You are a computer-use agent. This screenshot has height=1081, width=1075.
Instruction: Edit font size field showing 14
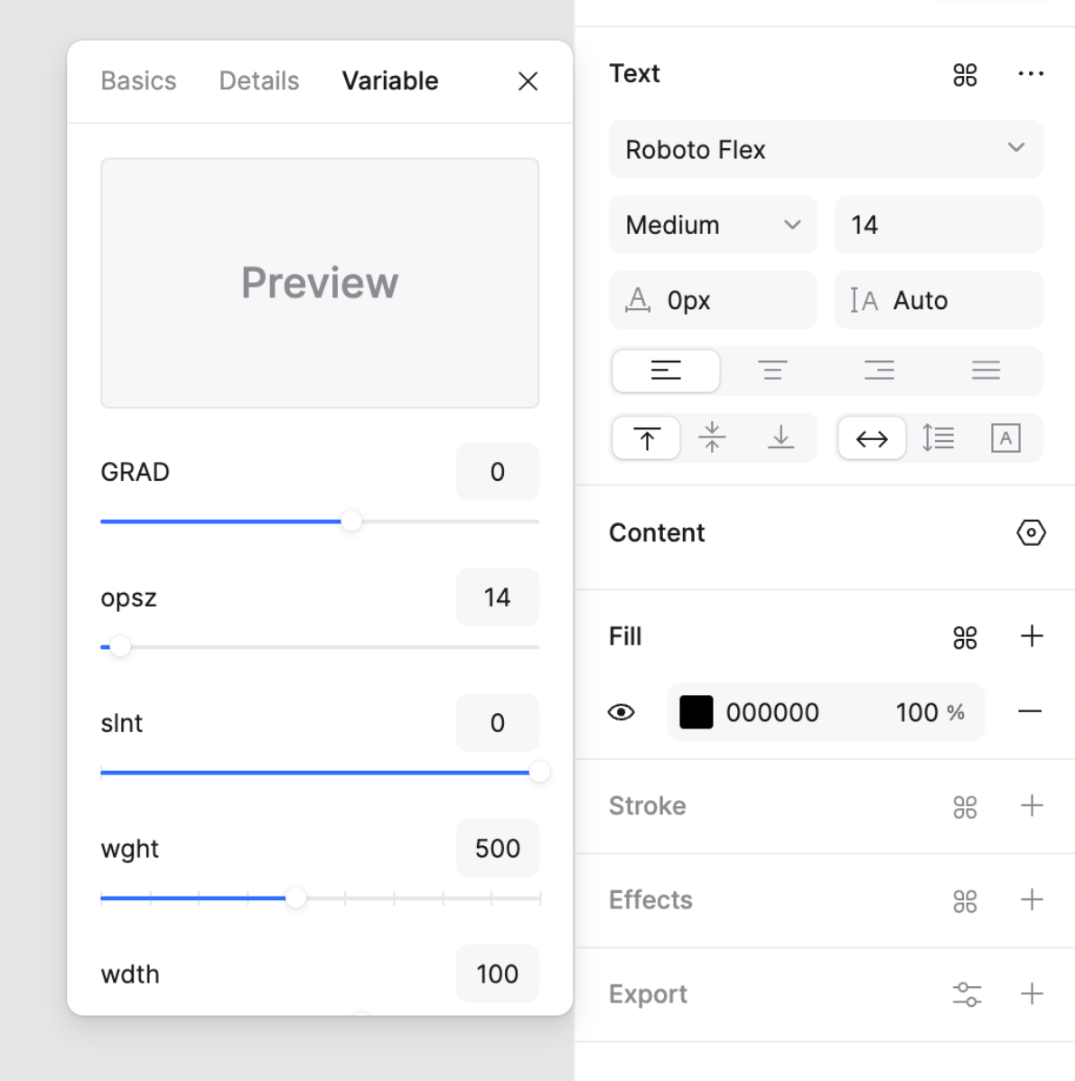[939, 225]
